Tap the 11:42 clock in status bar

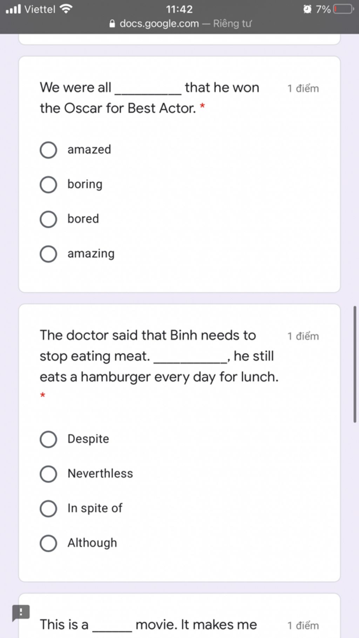[x=179, y=9]
